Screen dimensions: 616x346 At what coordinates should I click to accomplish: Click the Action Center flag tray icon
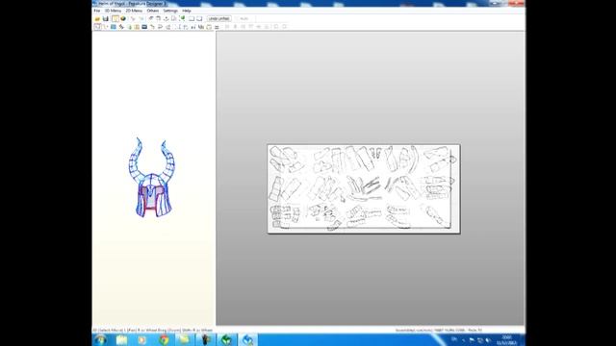pos(472,340)
